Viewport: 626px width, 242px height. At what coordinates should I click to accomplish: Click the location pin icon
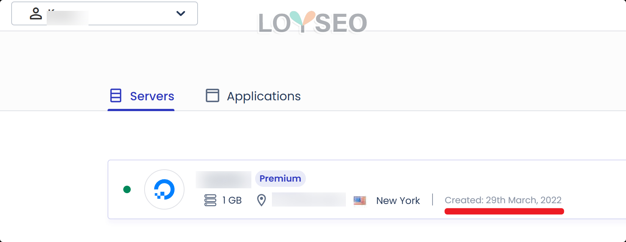tap(261, 200)
